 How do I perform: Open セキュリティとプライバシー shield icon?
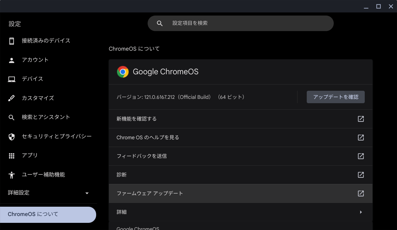pyautogui.click(x=11, y=136)
